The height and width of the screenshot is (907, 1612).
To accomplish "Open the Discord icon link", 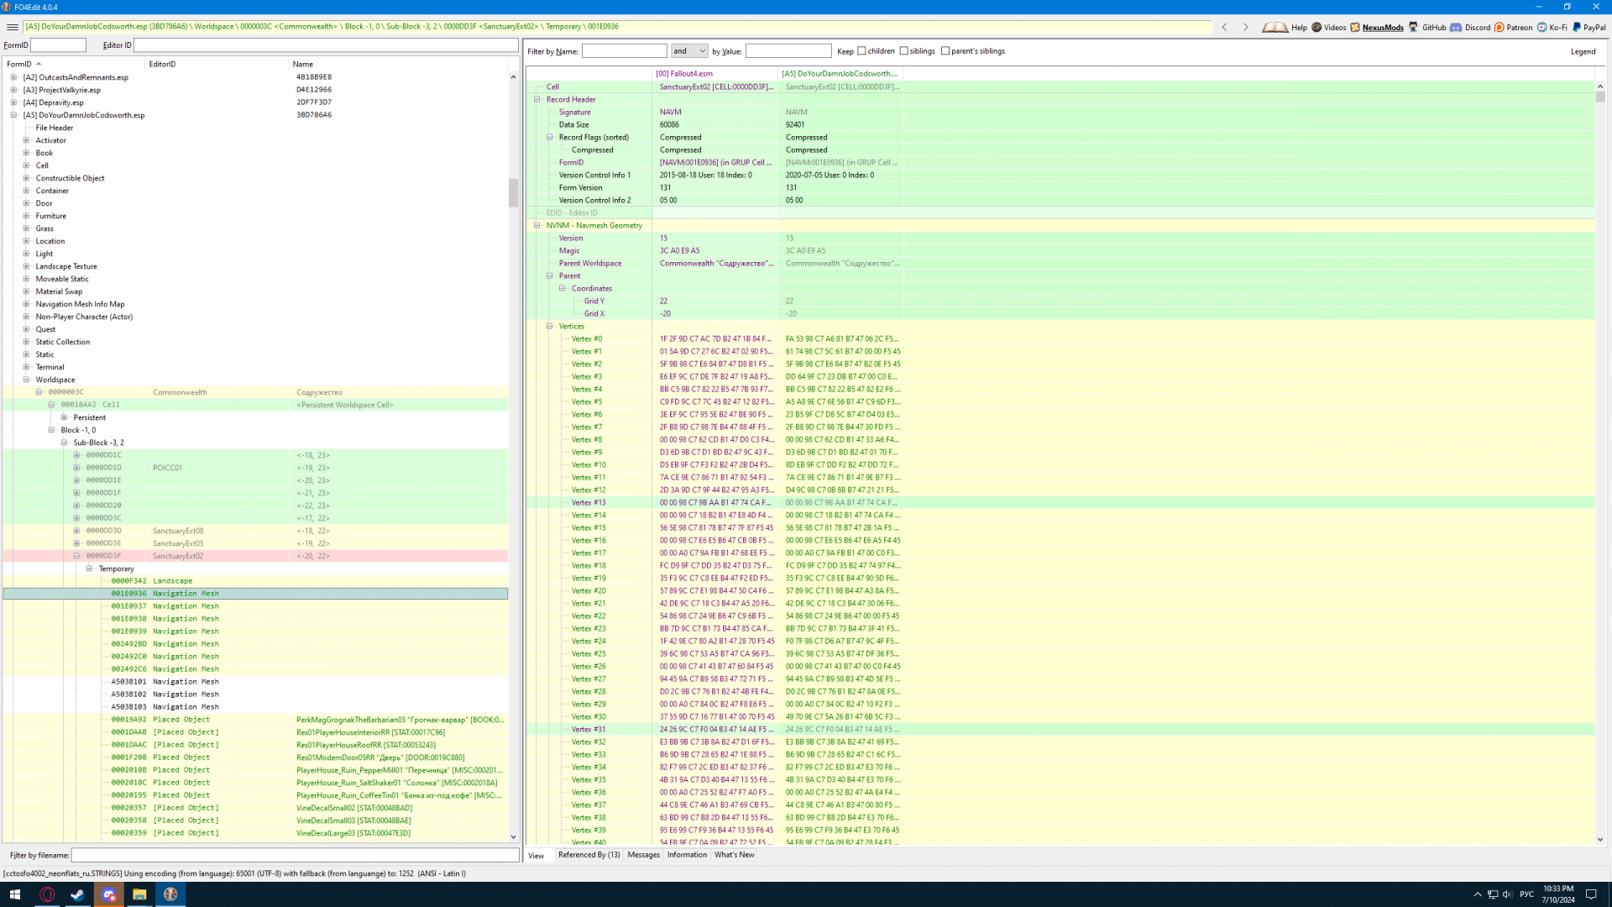I will (x=1456, y=27).
